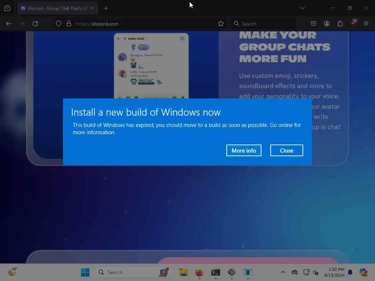Open the tracking protection shield icon
This screenshot has width=375, height=281.
click(59, 24)
